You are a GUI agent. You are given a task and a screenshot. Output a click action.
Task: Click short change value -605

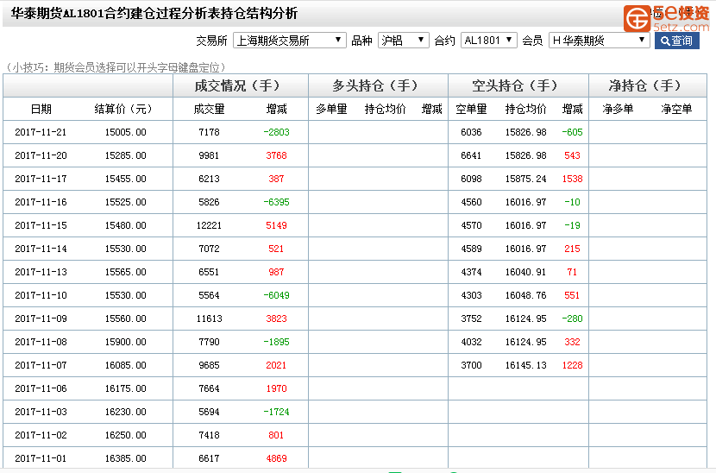[x=572, y=132]
